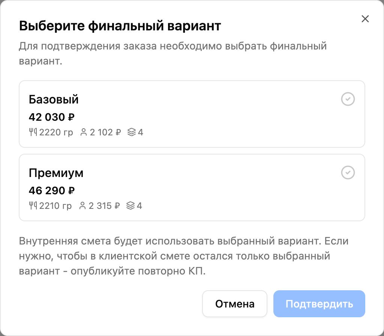Choose the Премиум variant title
Screen dimensions: 384x336
56,173
